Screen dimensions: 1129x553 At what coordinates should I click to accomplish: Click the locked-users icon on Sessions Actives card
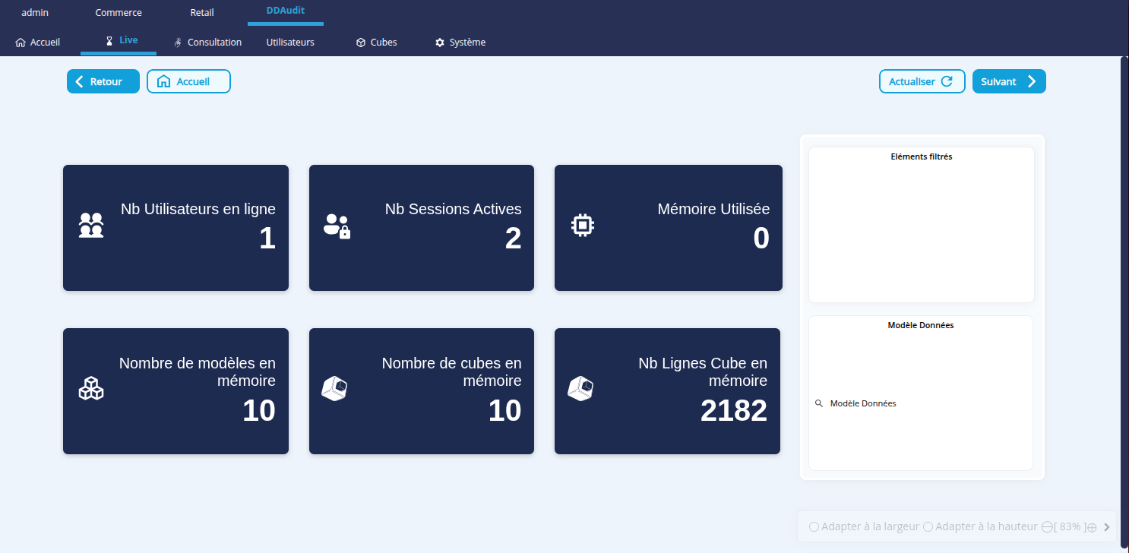[337, 226]
